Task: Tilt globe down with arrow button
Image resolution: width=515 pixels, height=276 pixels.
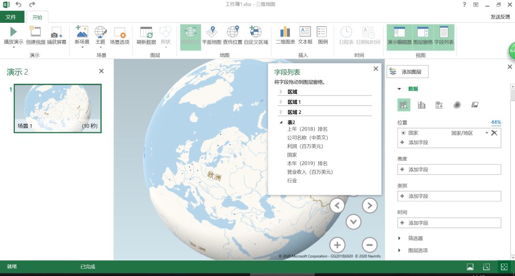Action: [x=353, y=222]
